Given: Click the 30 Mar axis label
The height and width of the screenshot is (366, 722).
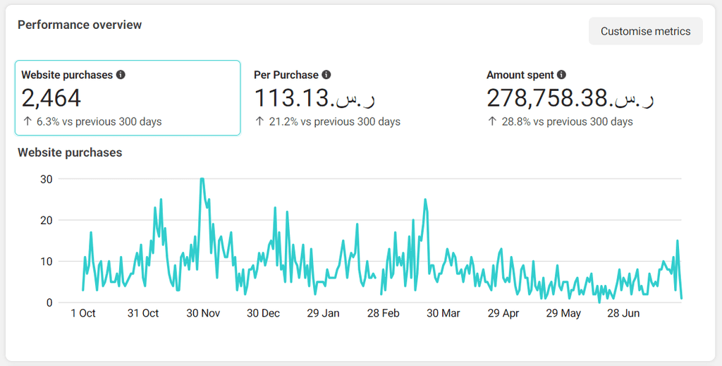Looking at the screenshot, I should coord(443,314).
